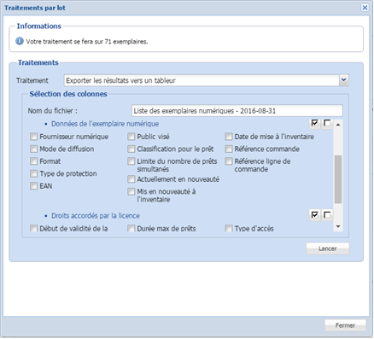Click the column list scrollbar down arrow

(x=338, y=226)
